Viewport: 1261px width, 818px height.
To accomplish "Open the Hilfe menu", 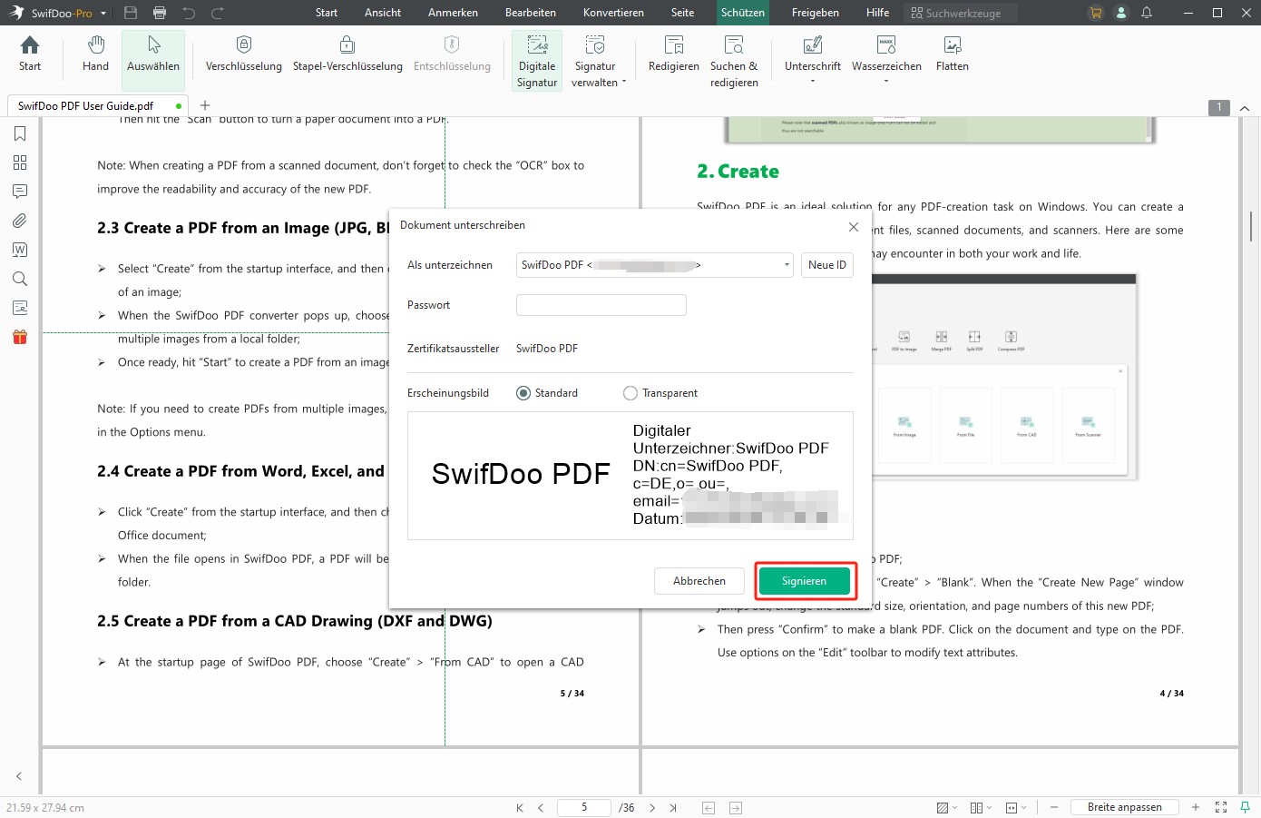I will point(877,13).
